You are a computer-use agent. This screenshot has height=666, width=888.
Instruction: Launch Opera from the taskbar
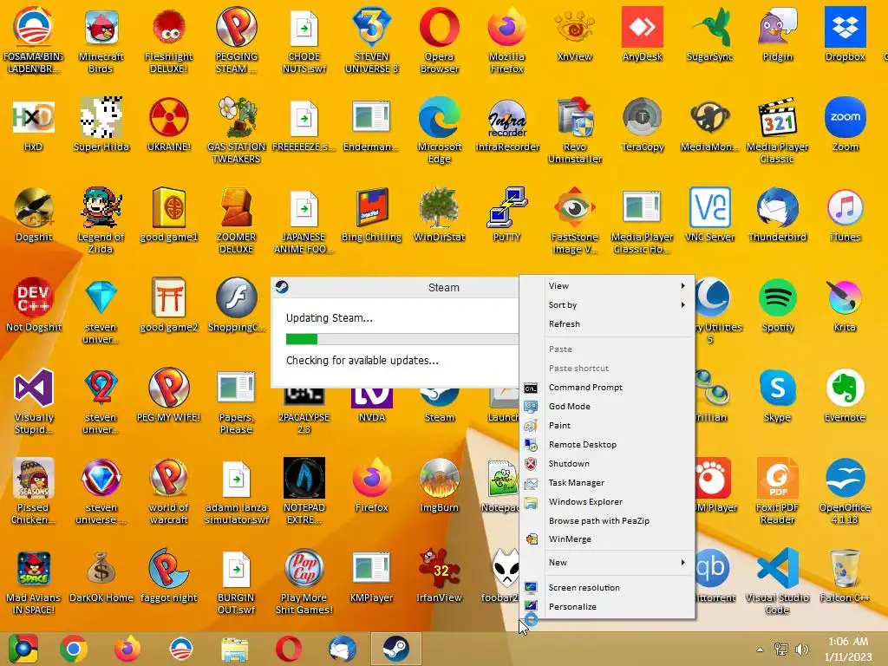[x=288, y=649]
